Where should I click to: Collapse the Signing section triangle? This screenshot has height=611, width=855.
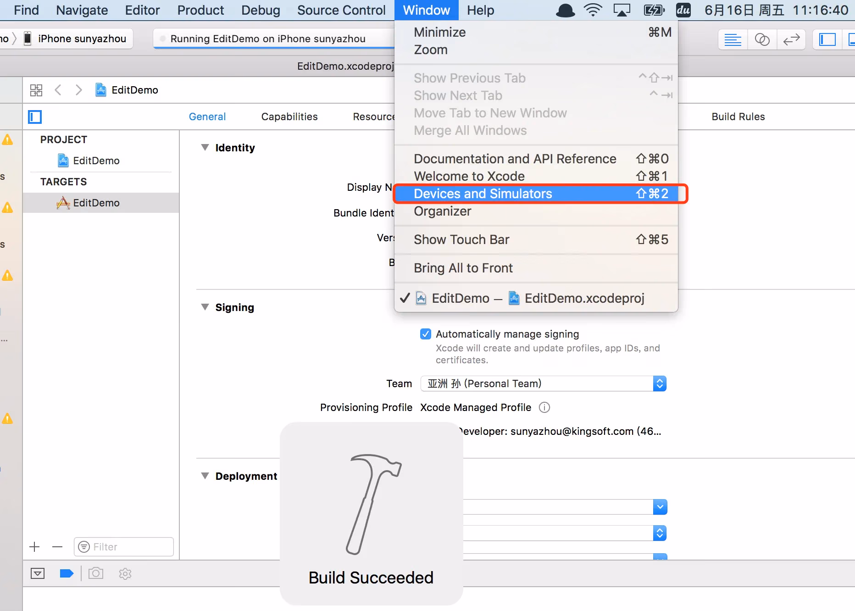(205, 307)
